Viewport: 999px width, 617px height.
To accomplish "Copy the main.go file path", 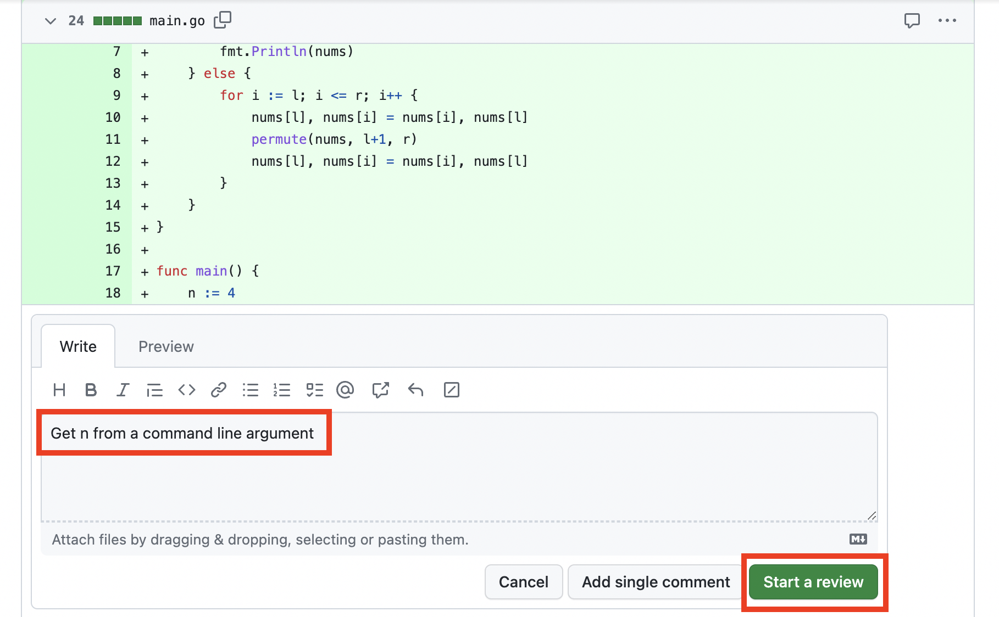I will pos(223,20).
